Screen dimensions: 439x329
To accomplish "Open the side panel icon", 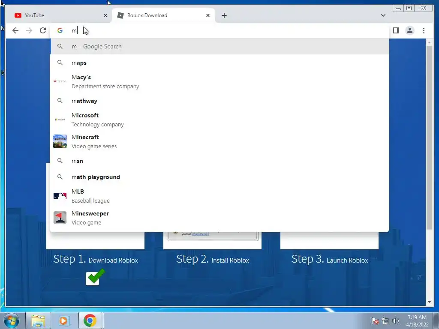I will pos(396,30).
